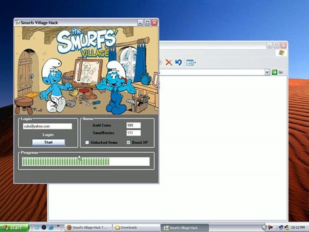Click the Smurfs Village Hack title bar icon
The height and width of the screenshot is (232, 309).
click(17, 23)
